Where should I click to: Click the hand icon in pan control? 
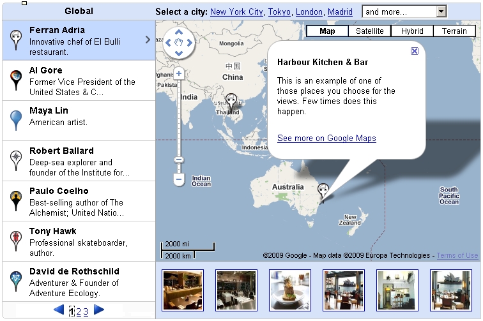click(179, 43)
